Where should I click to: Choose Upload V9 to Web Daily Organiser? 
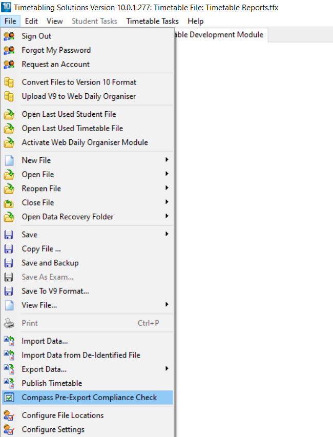pos(87,96)
